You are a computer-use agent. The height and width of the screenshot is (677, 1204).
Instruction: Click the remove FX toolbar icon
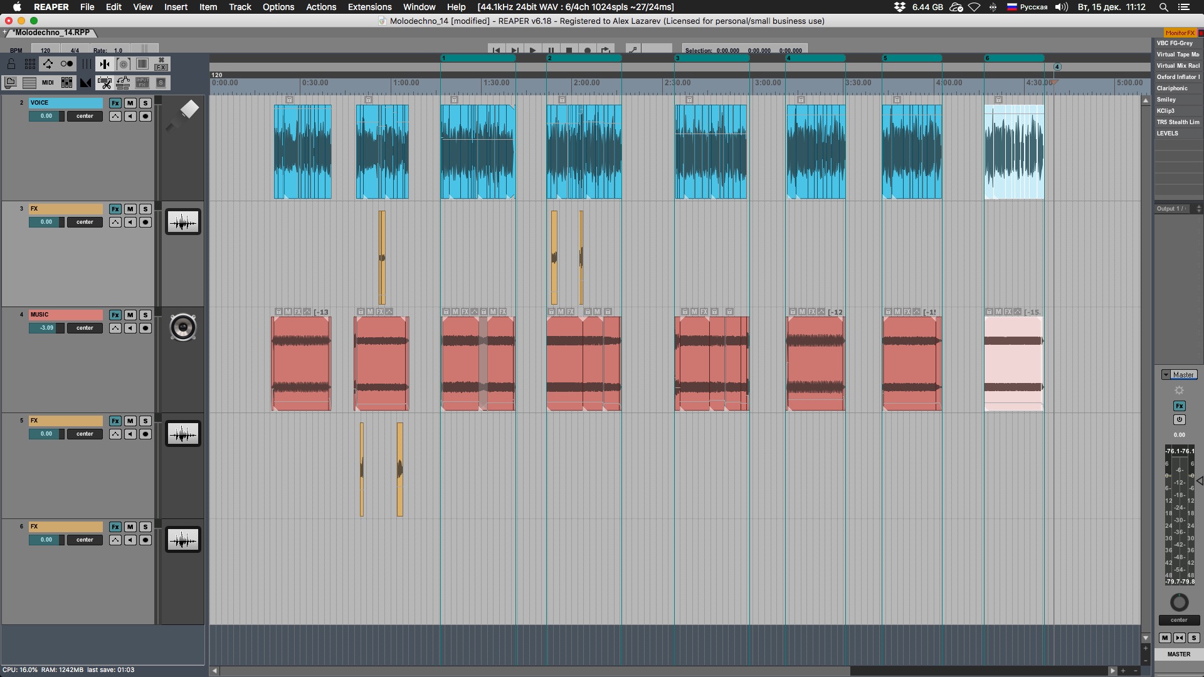pyautogui.click(x=161, y=64)
